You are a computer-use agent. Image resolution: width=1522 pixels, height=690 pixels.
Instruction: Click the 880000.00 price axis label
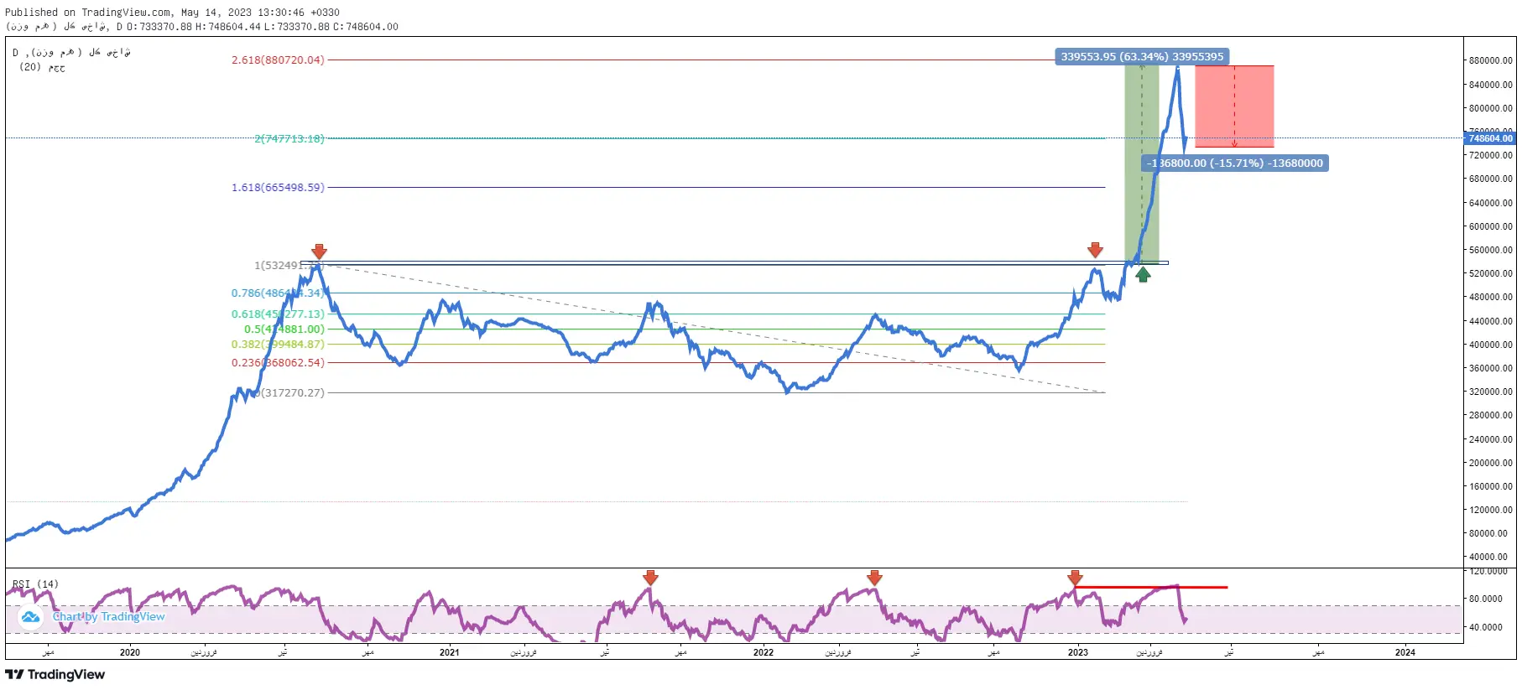click(x=1490, y=60)
